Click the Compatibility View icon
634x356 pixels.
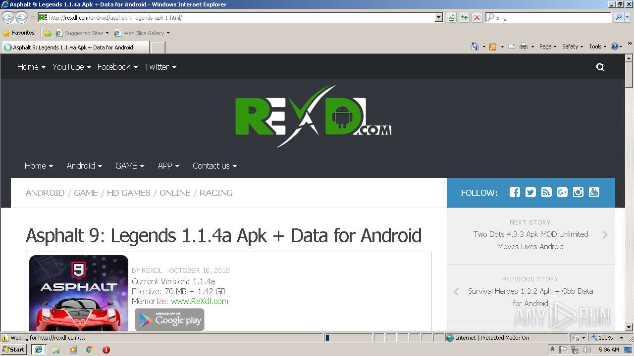click(451, 17)
